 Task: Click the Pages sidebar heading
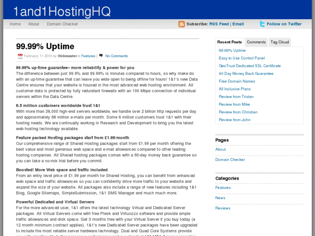coord(222,140)
